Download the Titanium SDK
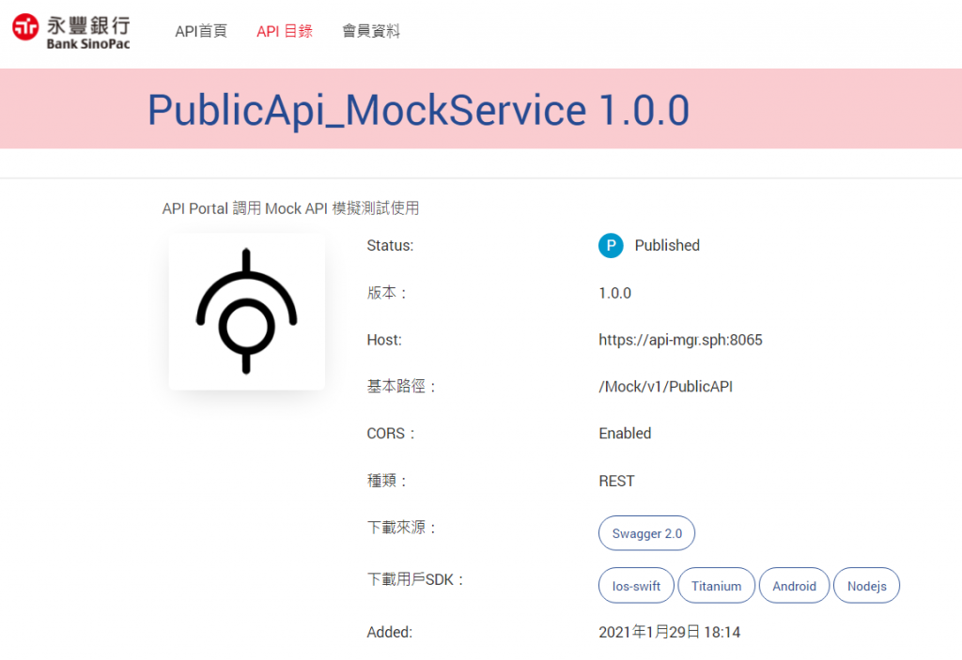The width and height of the screenshot is (962, 660). 716,586
